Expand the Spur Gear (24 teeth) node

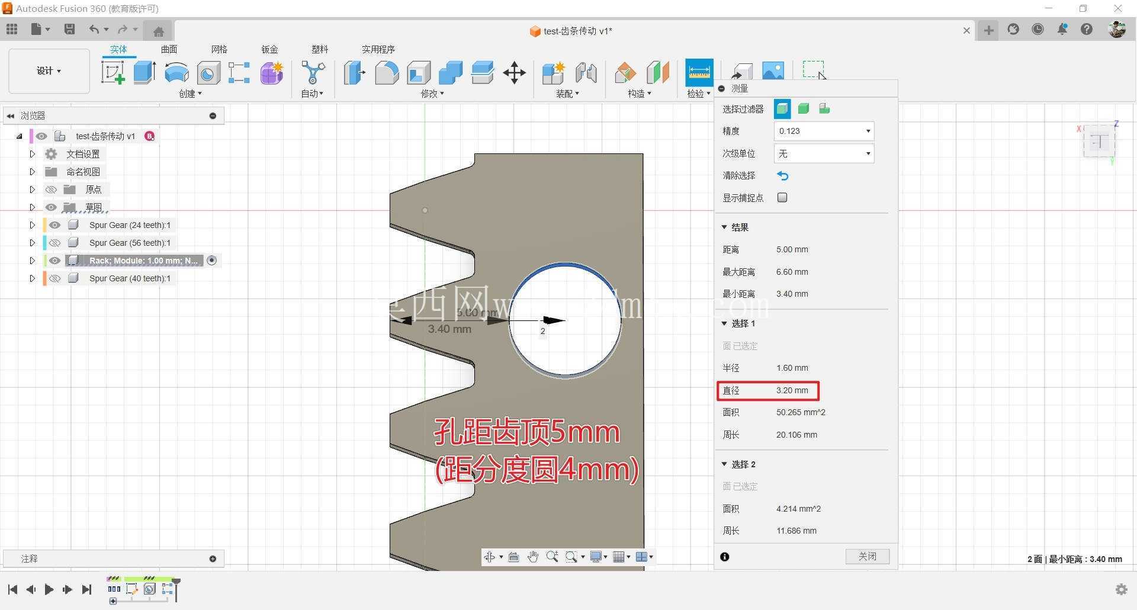coord(32,225)
